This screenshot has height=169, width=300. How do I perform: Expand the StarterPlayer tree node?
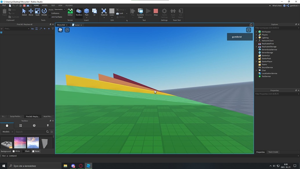[x=257, y=62]
